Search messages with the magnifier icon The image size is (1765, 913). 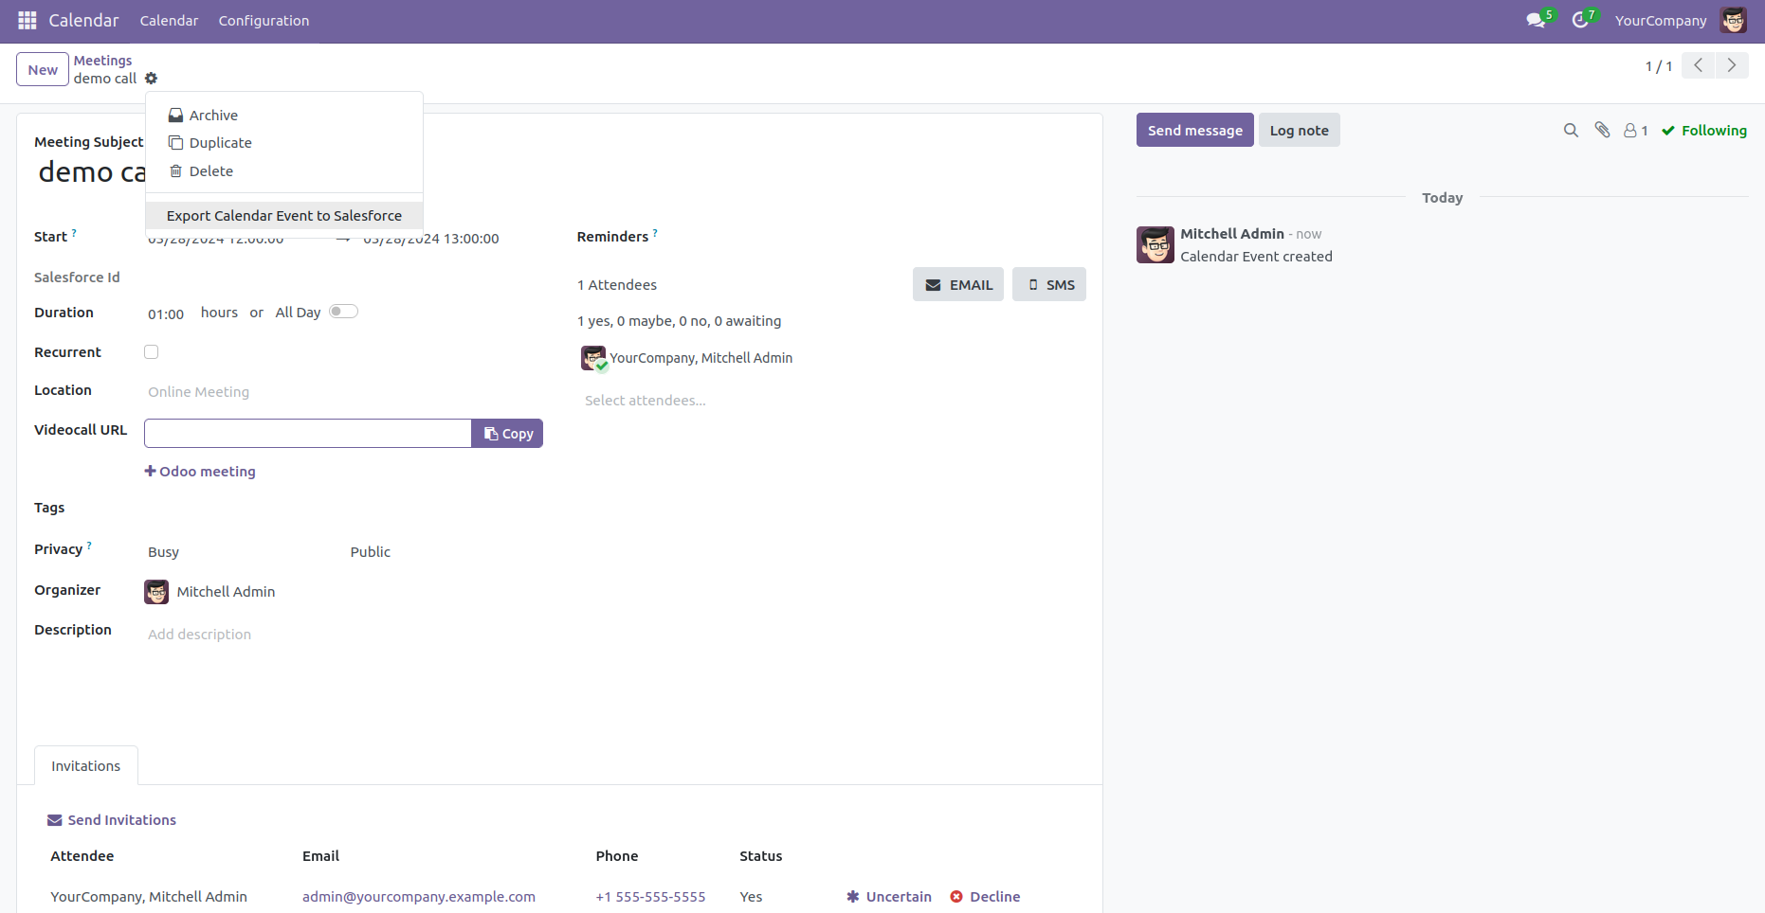coord(1571,131)
